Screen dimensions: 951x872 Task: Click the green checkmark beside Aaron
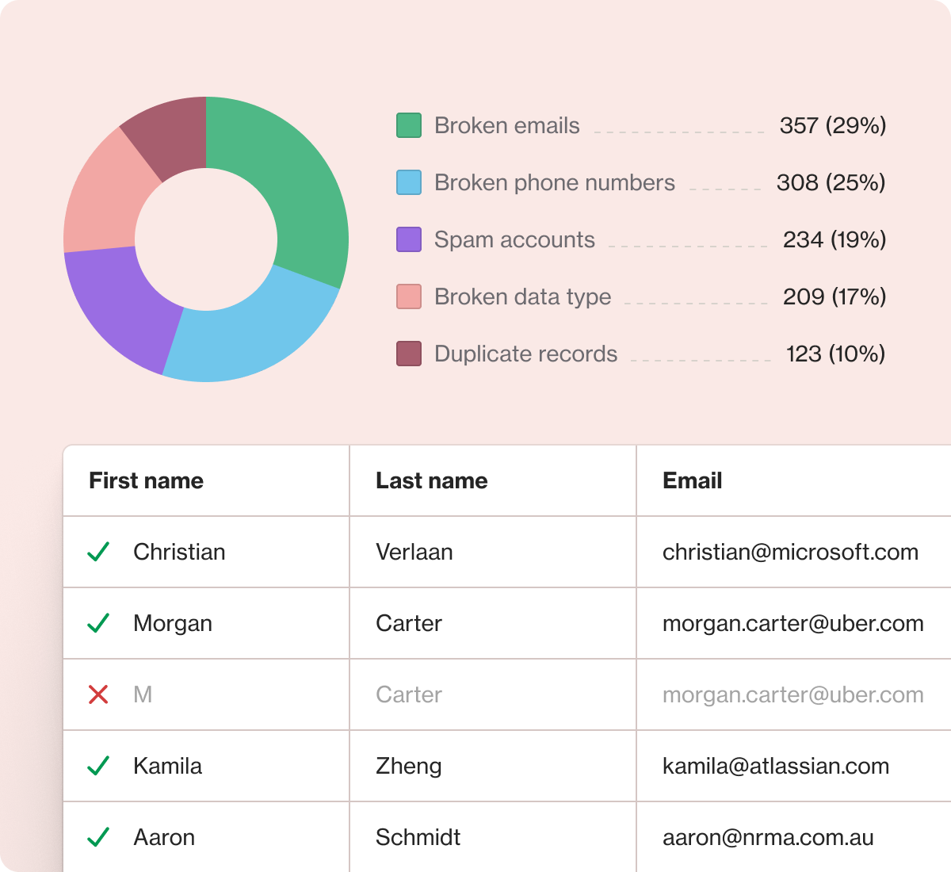tap(98, 837)
